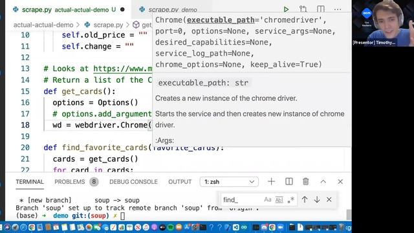Open the Trash in the dock
The image size is (414, 233).
coord(342,227)
